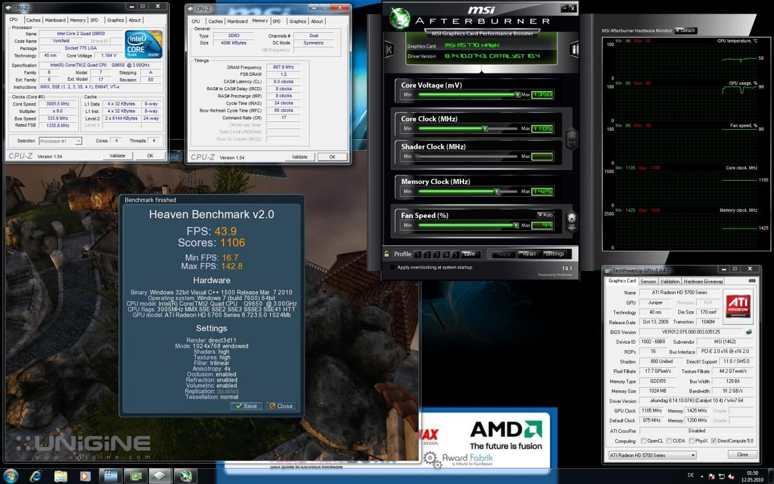Open Graphics tab in CPU-Z memory window

coord(298,22)
